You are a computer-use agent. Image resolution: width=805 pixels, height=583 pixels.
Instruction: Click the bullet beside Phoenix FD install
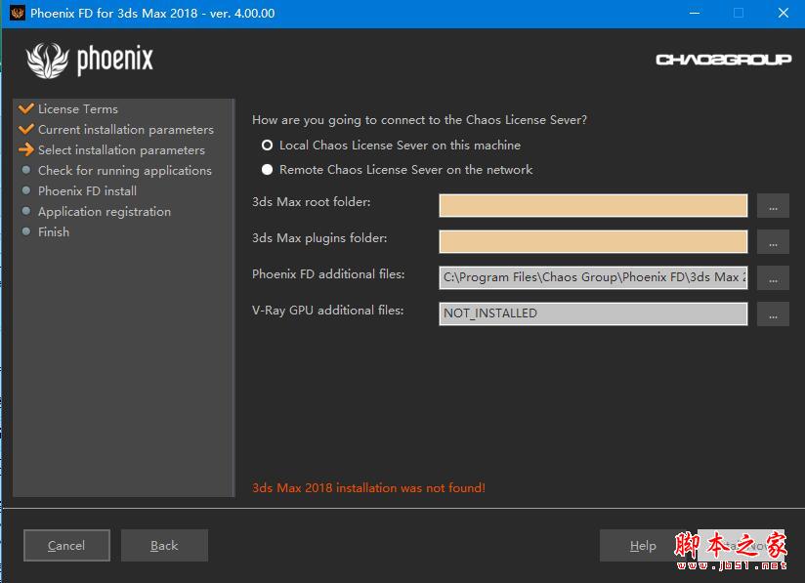point(26,190)
